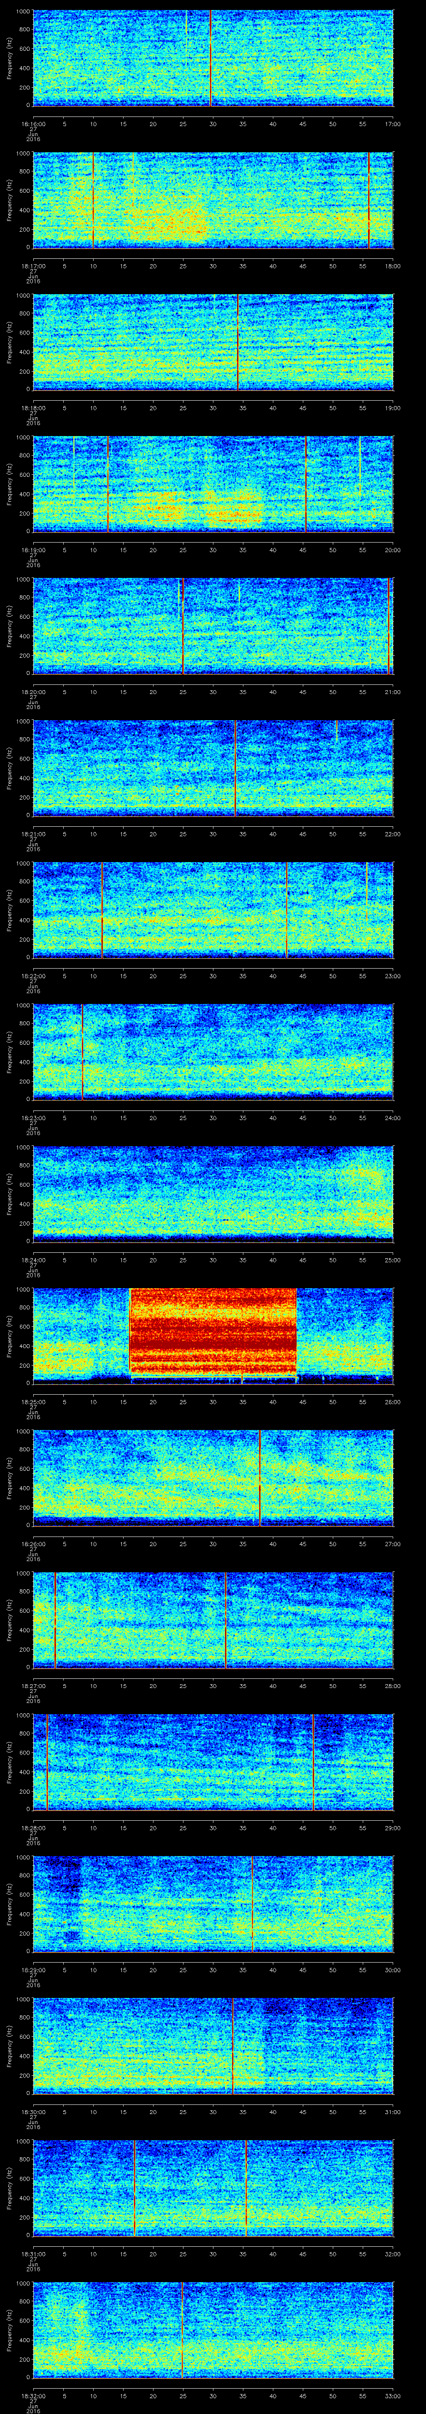Viewport: 426px width, 2414px height.
Task: Select the spectrogram panel starting at 18:22:00
Action: (x=213, y=910)
